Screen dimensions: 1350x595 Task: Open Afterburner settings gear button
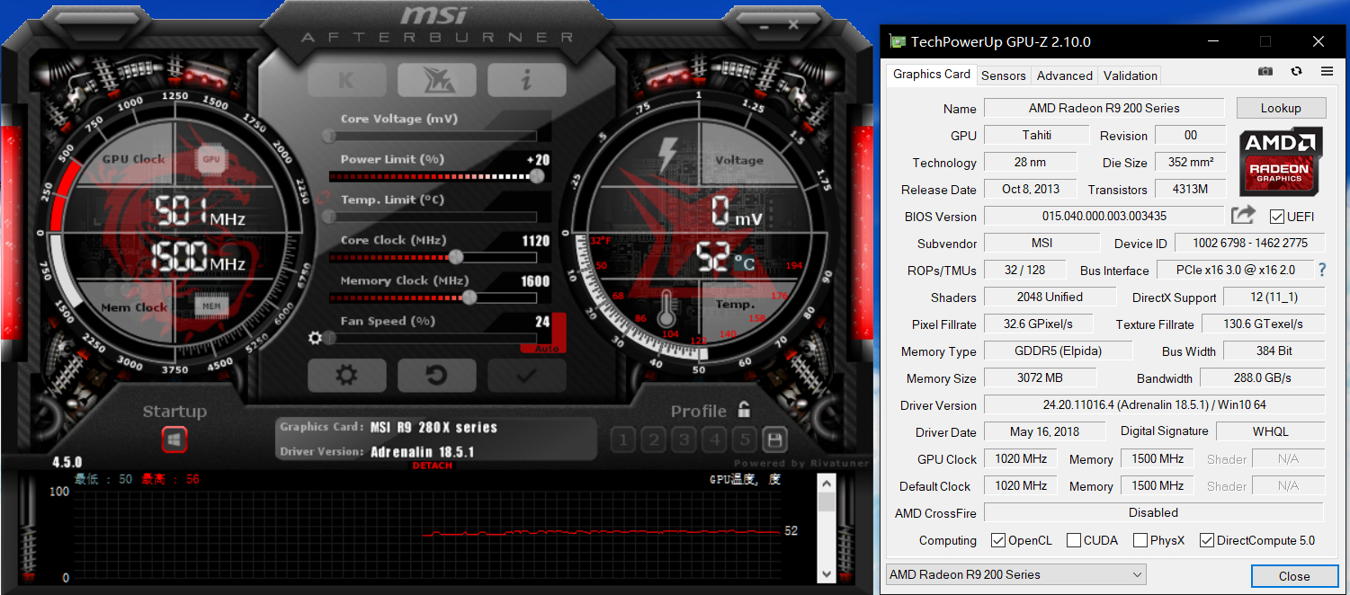point(346,375)
